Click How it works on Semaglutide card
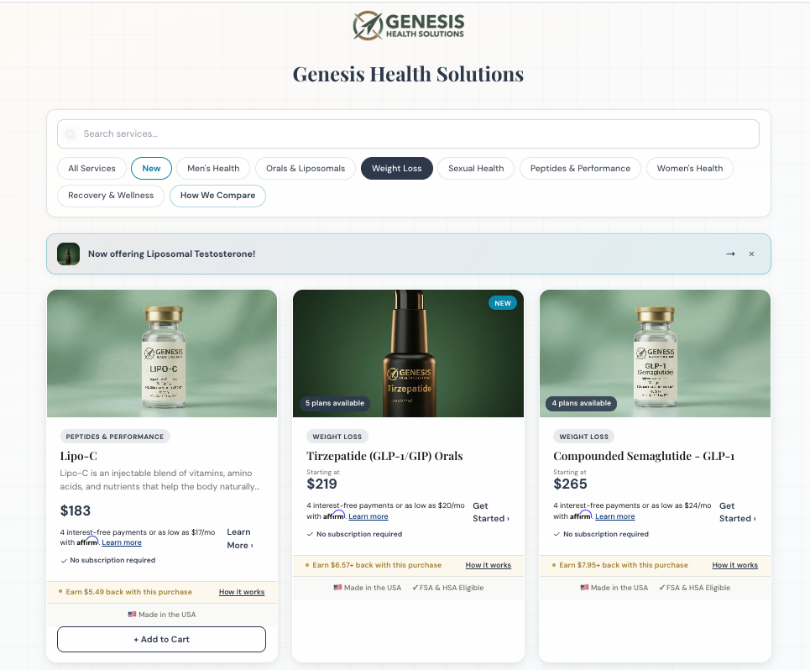This screenshot has width=810, height=670. (735, 565)
